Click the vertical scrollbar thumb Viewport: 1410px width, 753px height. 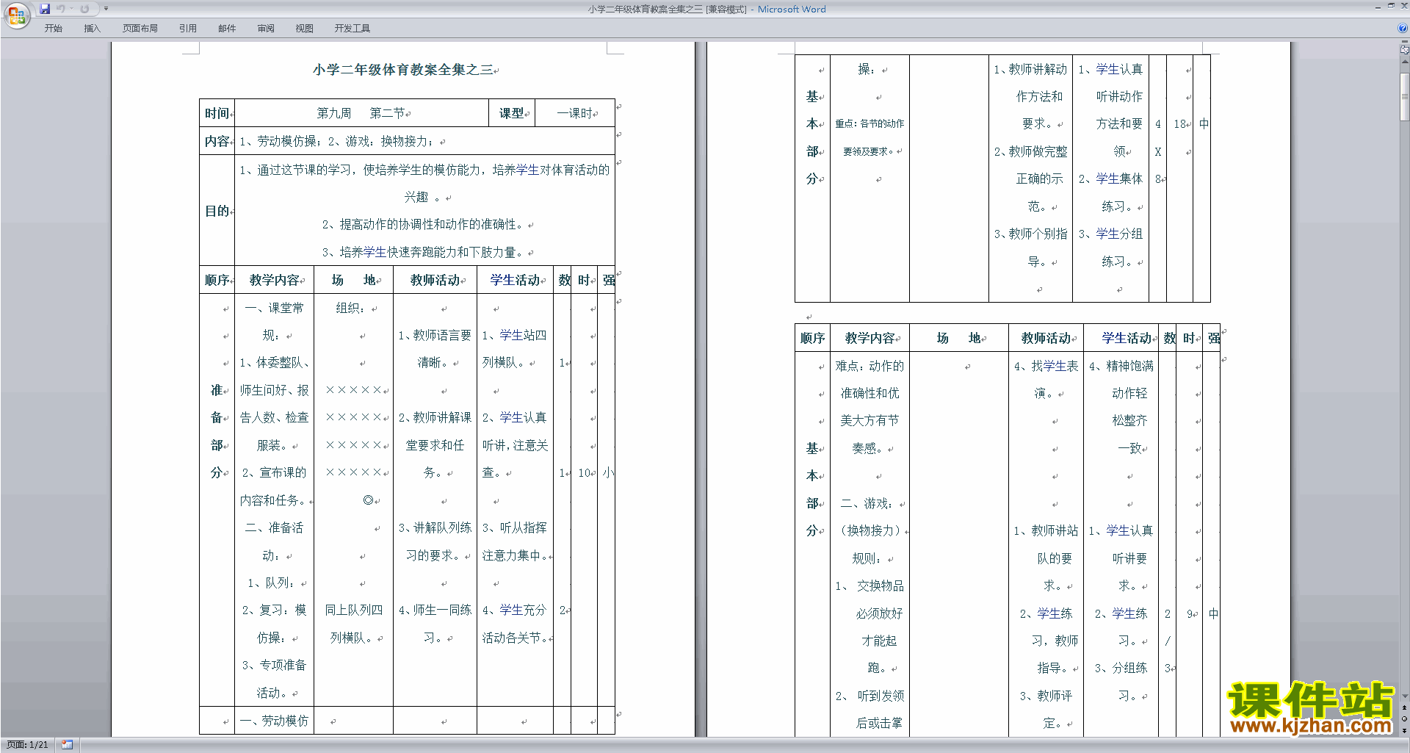1405,96
